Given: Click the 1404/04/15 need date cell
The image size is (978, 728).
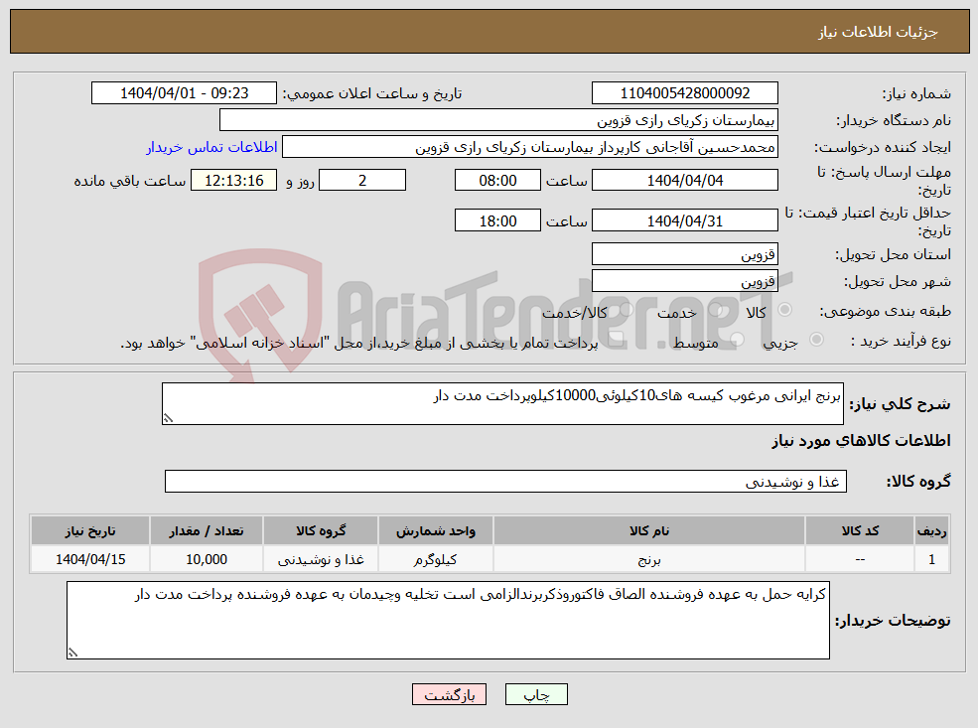Looking at the screenshot, I should point(90,559).
